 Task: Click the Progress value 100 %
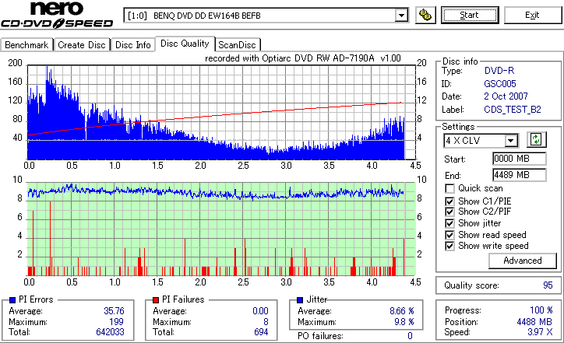pyautogui.click(x=541, y=310)
